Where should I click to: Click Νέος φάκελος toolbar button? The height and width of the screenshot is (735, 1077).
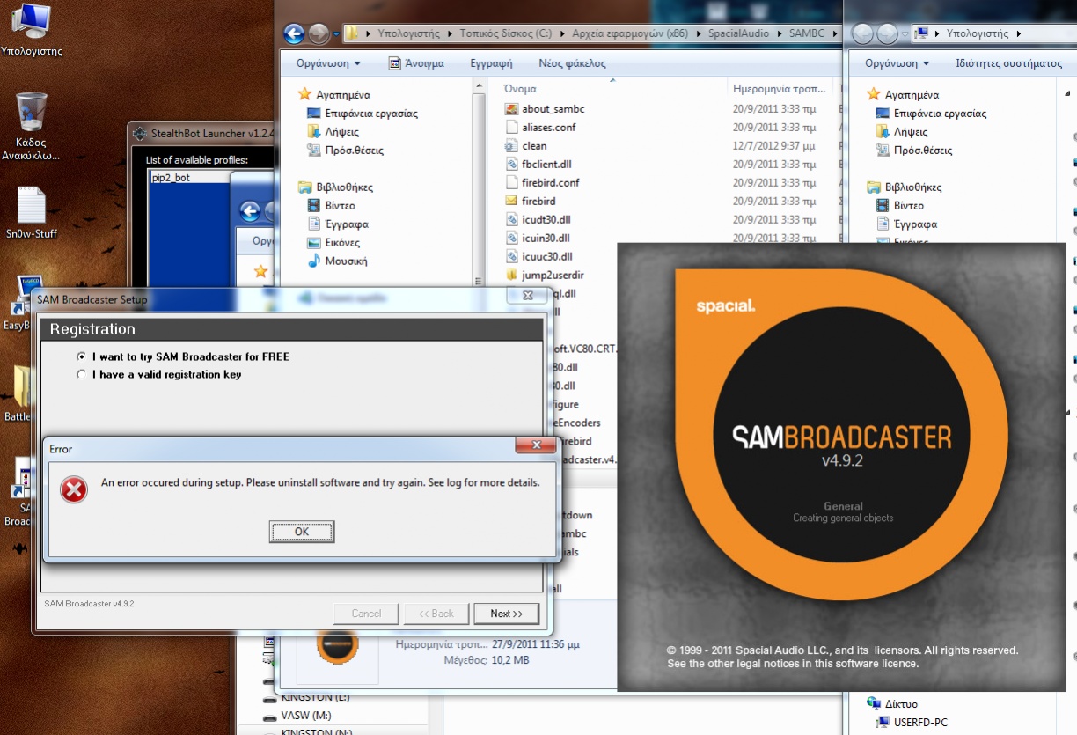572,63
